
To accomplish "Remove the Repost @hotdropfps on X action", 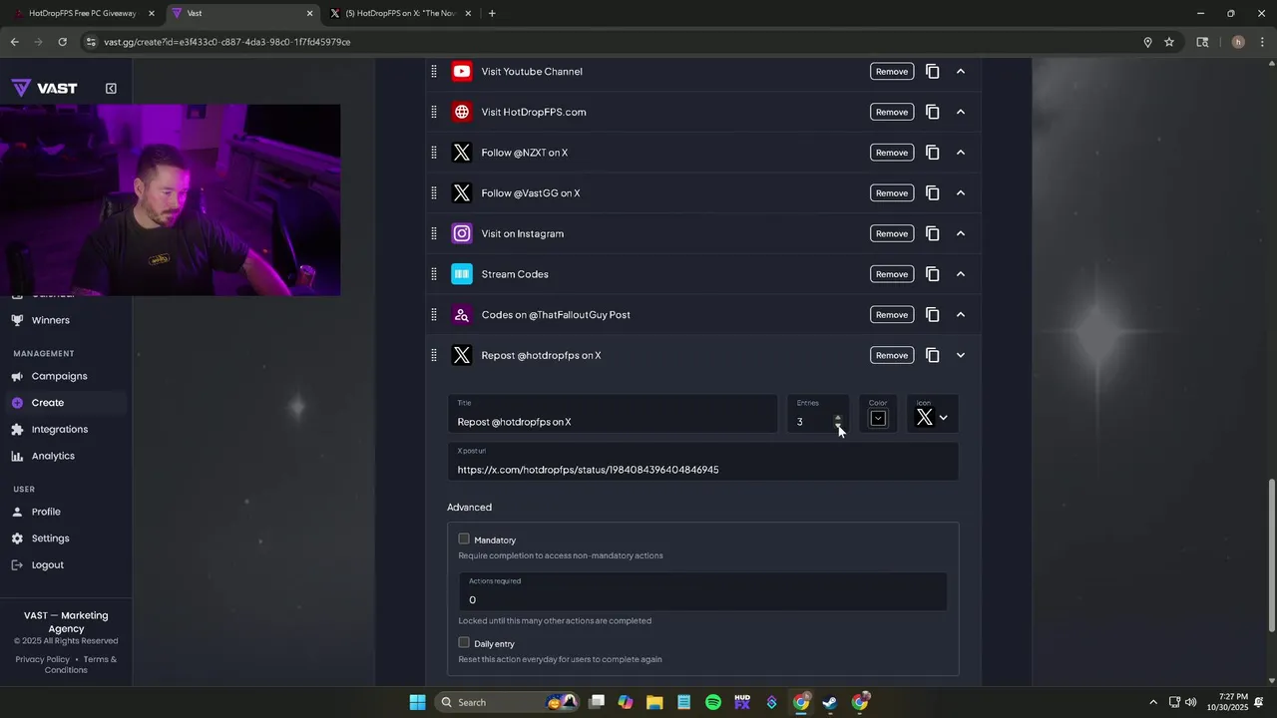I will pyautogui.click(x=892, y=355).
